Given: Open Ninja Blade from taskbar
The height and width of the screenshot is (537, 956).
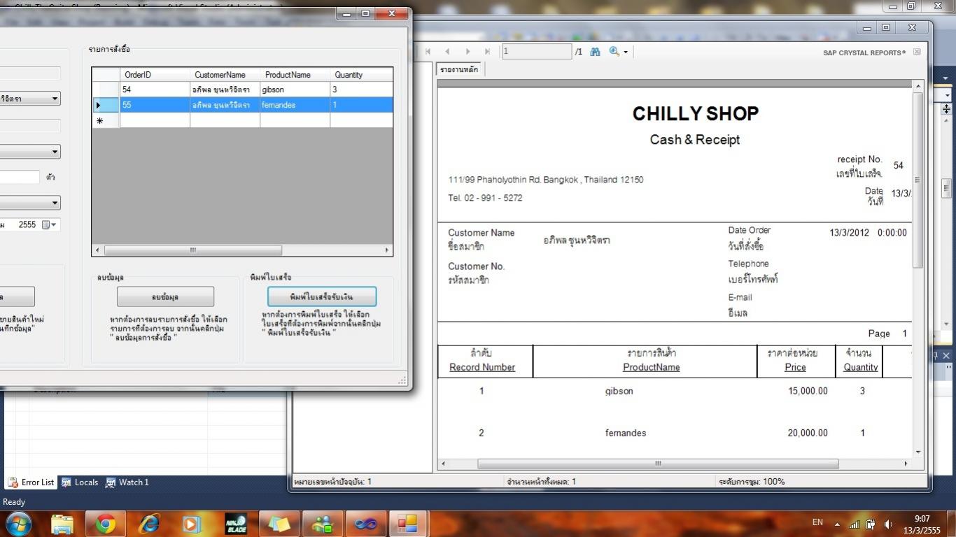Looking at the screenshot, I should [x=236, y=524].
